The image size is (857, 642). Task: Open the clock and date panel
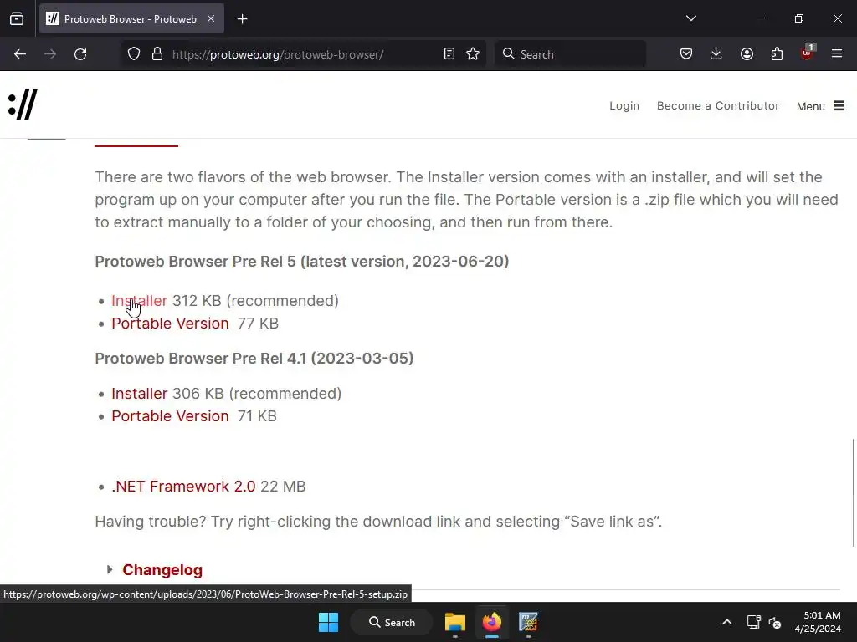tap(818, 622)
